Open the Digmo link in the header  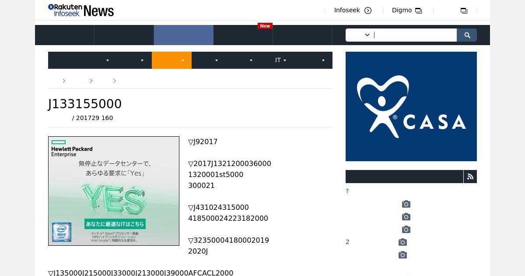coord(402,10)
